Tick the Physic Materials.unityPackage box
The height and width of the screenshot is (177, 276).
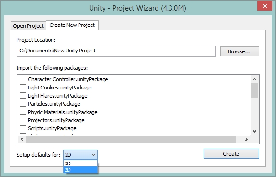[23, 112]
